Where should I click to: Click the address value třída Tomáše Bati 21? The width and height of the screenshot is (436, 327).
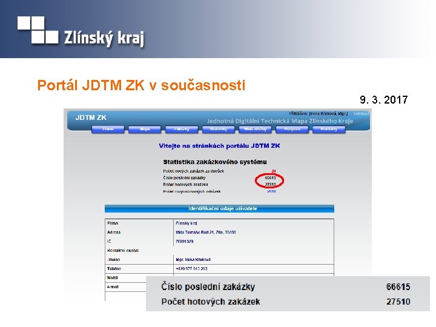tap(206, 232)
